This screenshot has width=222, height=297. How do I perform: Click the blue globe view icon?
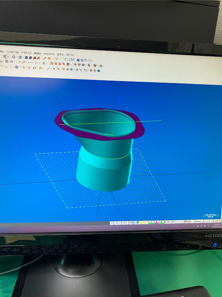26,57
